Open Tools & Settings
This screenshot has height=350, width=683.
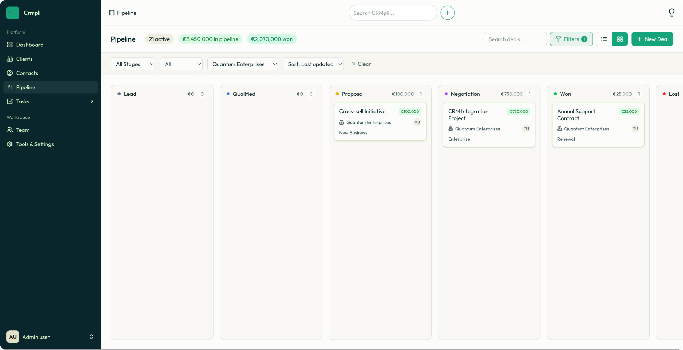click(x=34, y=144)
